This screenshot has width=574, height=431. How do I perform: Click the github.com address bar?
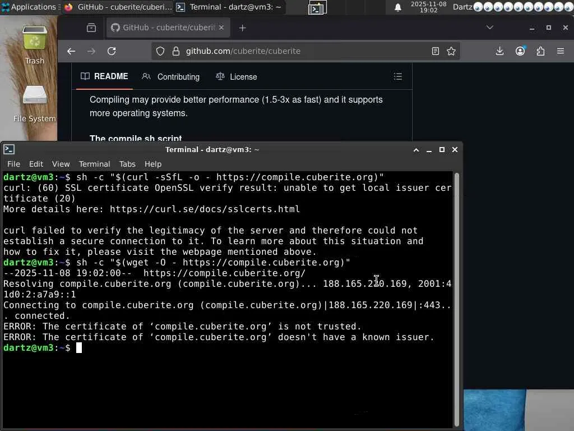[x=305, y=51]
